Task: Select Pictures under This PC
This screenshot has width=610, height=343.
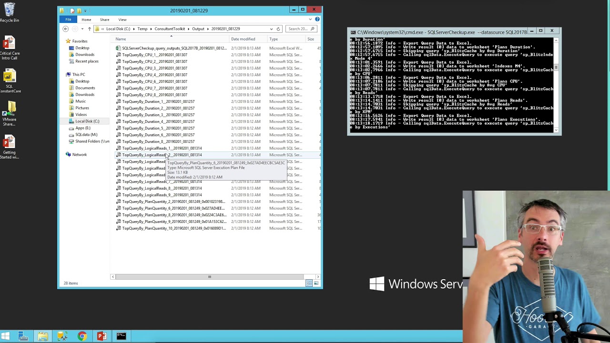Action: pos(82,108)
